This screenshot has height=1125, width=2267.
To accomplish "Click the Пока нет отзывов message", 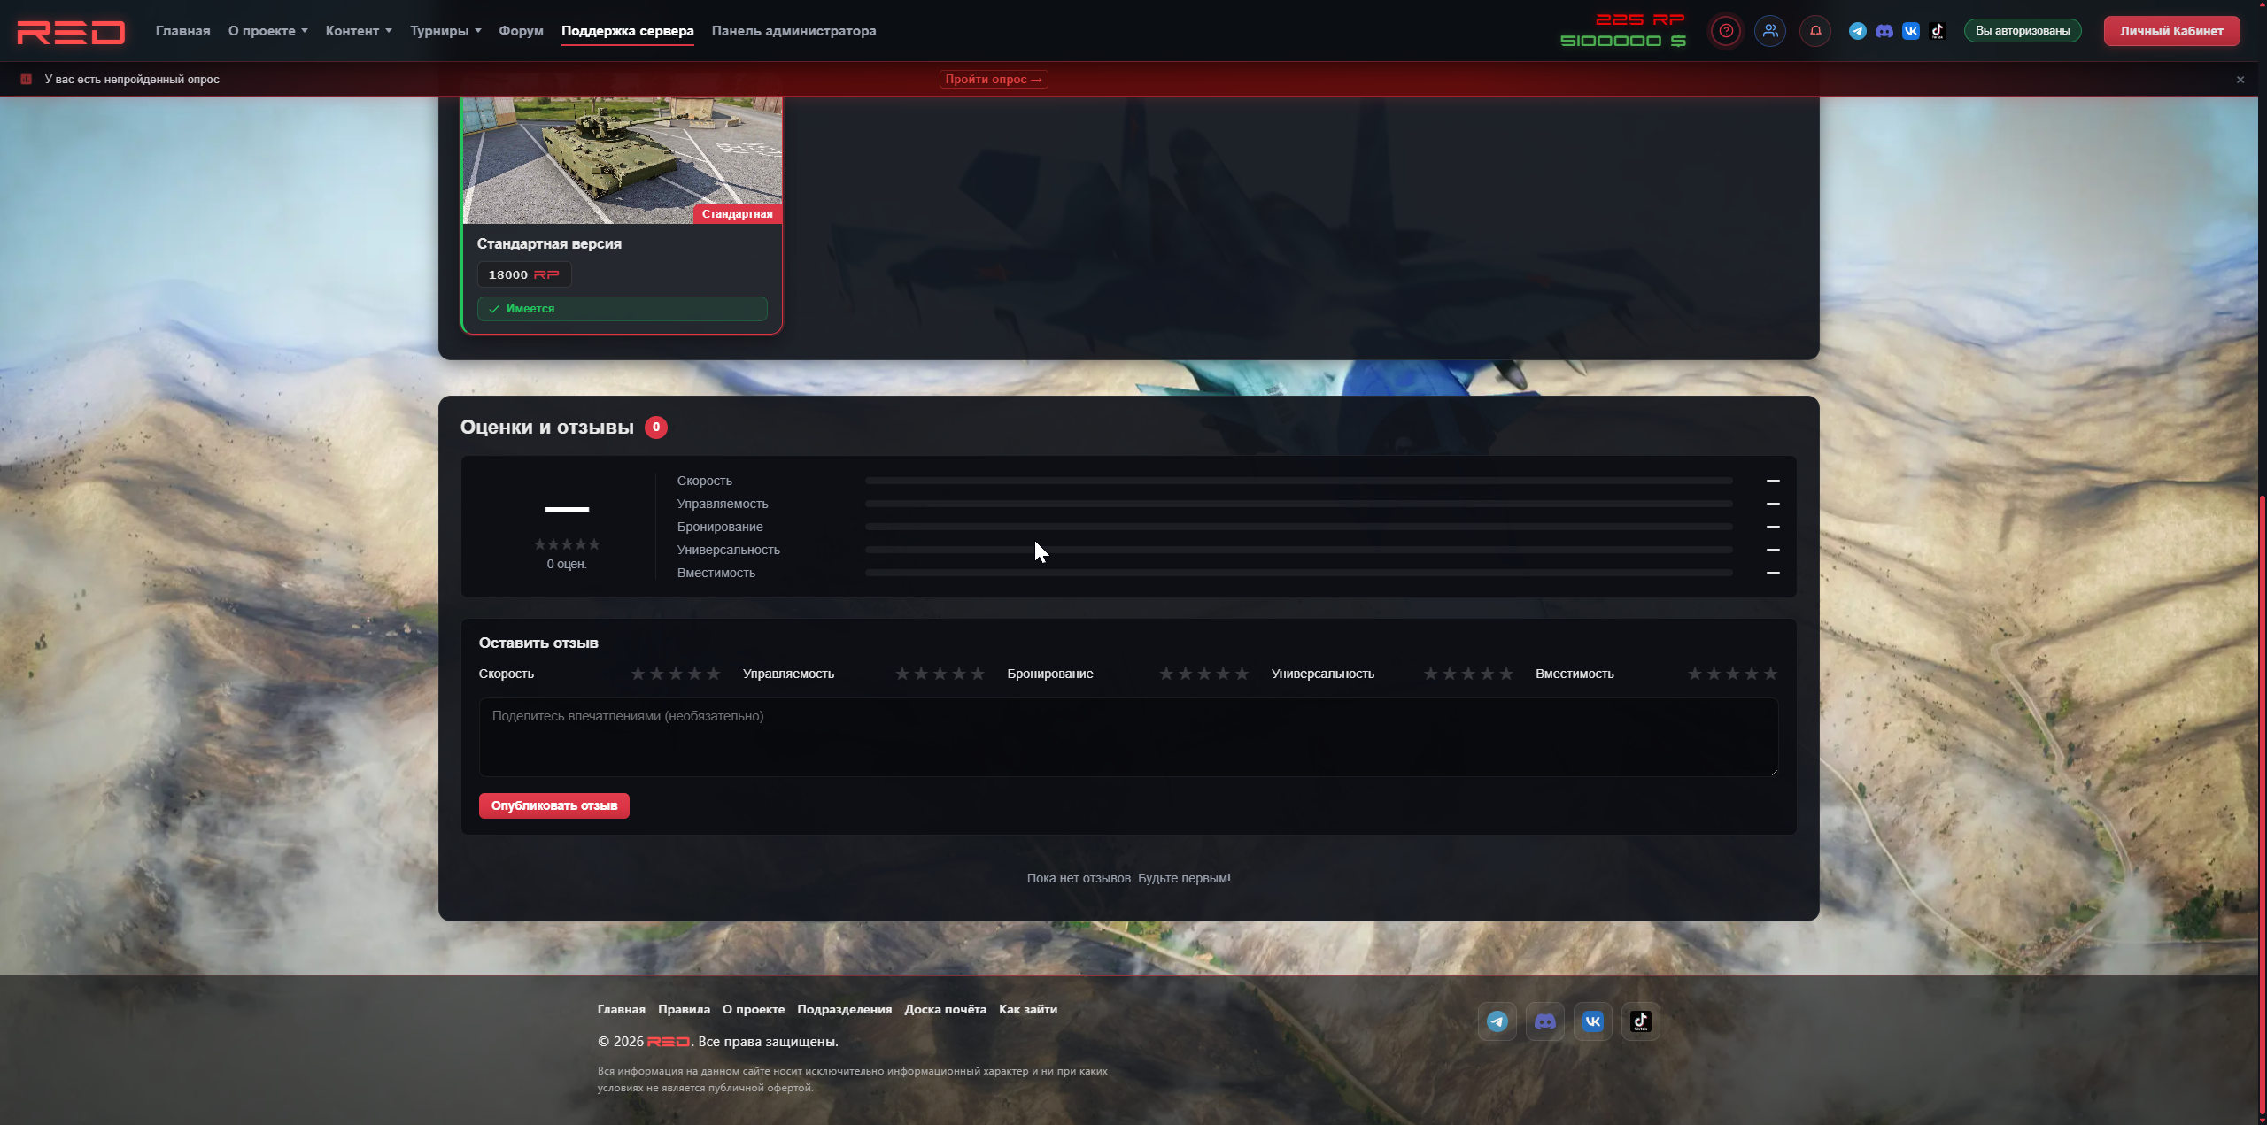I will [1129, 878].
